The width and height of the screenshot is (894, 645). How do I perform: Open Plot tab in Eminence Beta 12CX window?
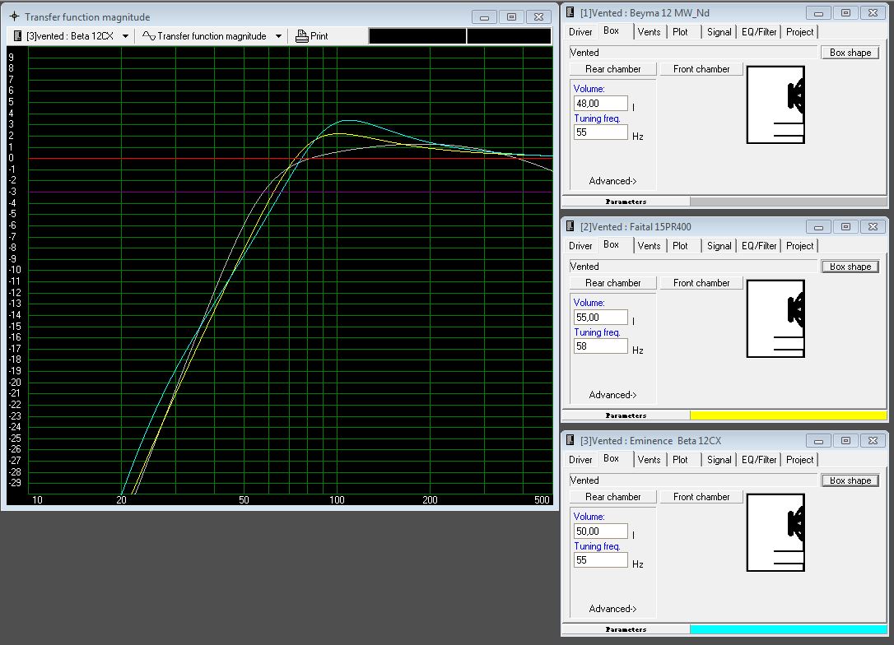point(680,459)
